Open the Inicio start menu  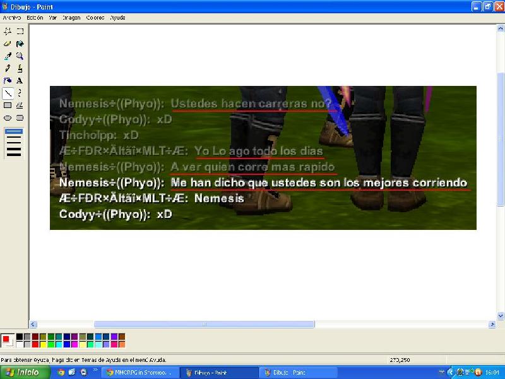25,372
